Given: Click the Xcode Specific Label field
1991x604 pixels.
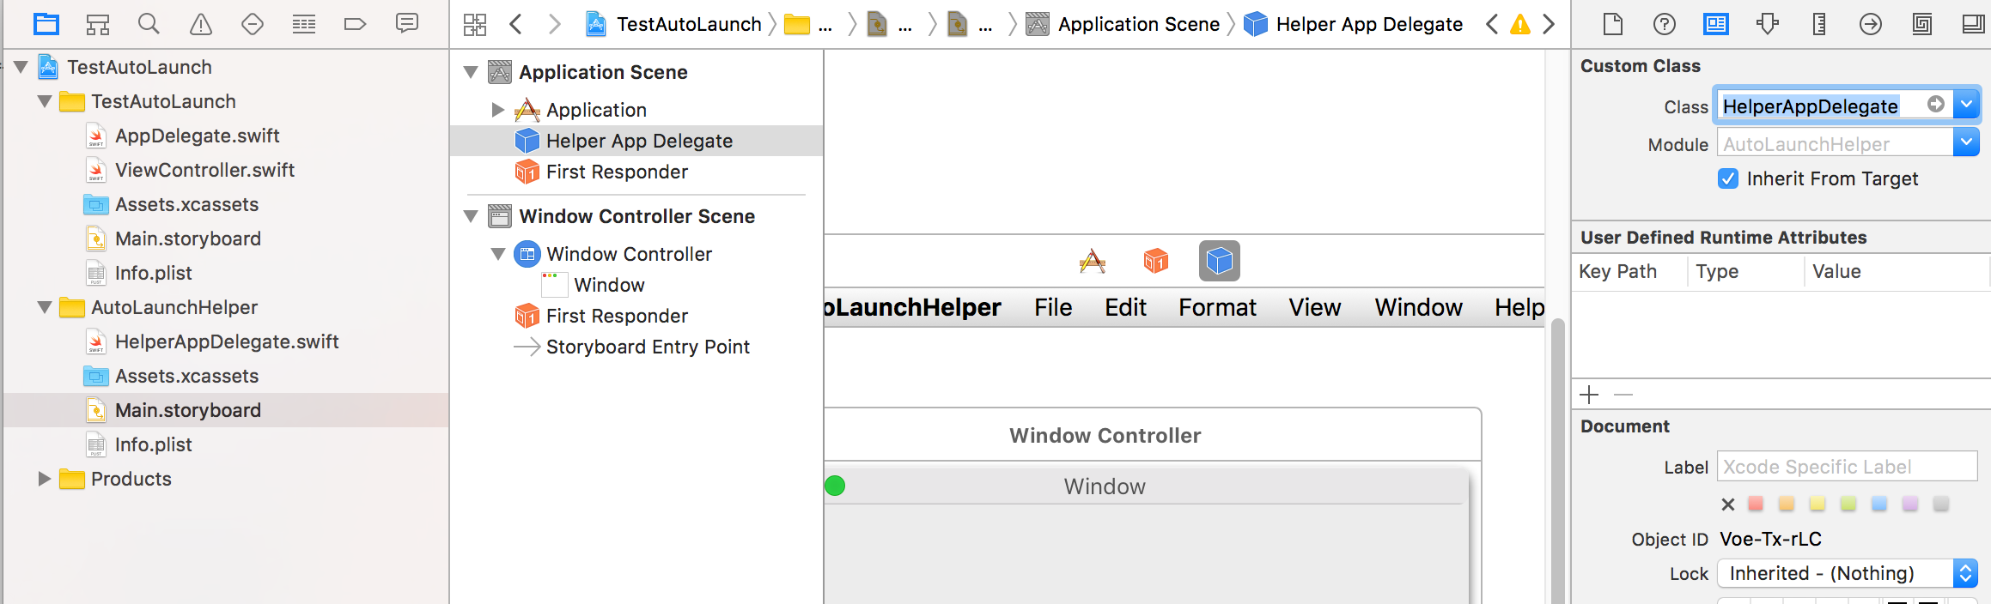Looking at the screenshot, I should 1847,467.
